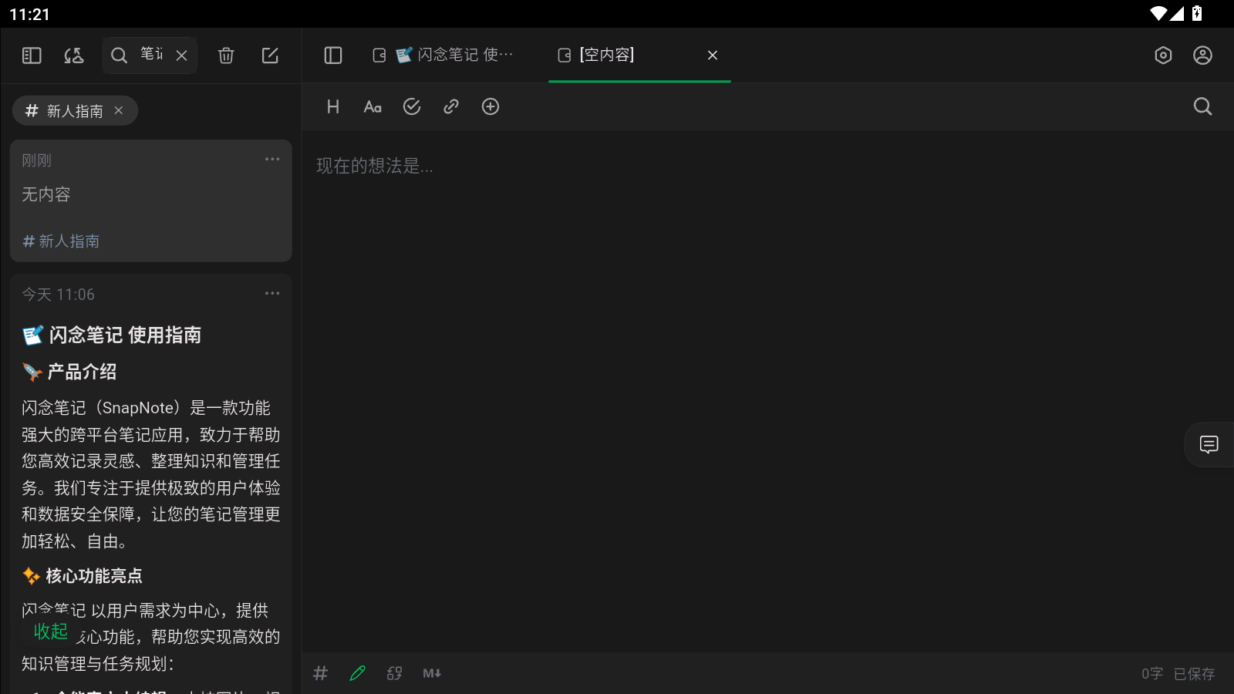Viewport: 1234px width, 694px height.
Task: Open the Aa text style options
Action: [373, 106]
